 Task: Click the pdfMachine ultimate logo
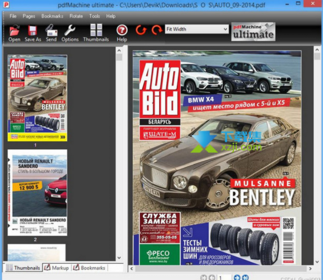[253, 31]
